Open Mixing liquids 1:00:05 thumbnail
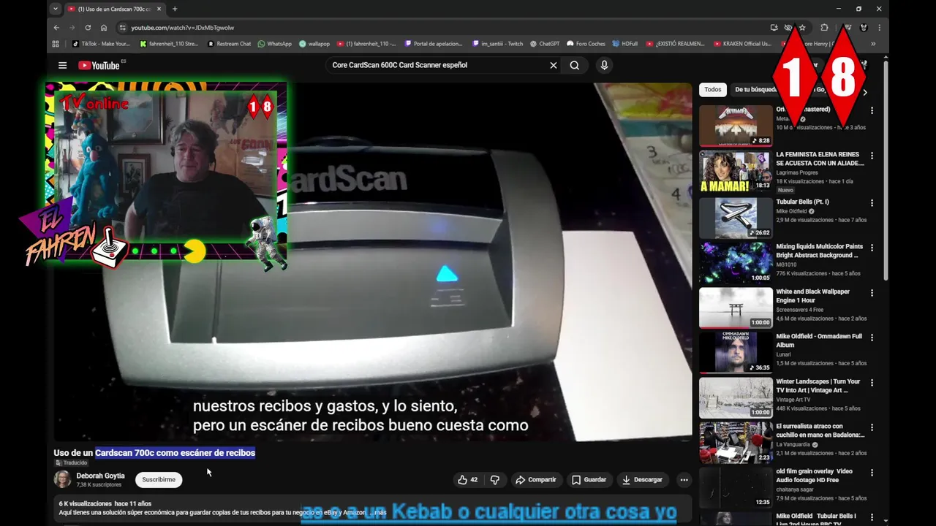Screen dimensions: 936x526 point(736,262)
